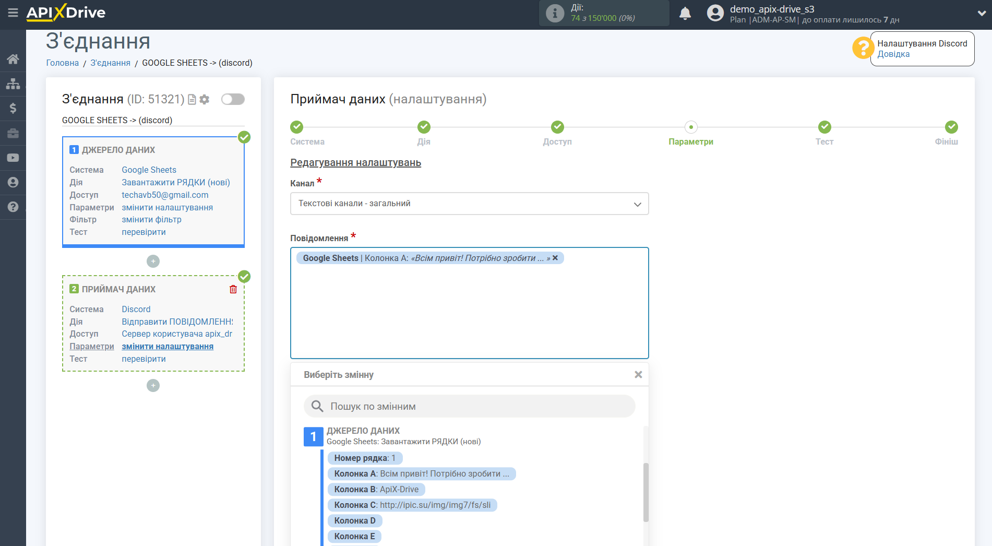992x546 pixels.
Task: Open the Канал dropdown
Action: [470, 204]
